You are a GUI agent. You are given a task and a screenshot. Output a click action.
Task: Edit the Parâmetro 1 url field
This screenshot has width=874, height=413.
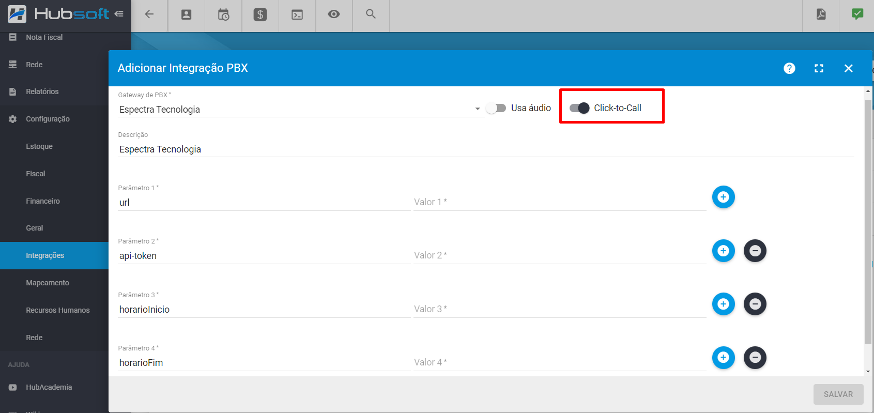[x=264, y=203]
